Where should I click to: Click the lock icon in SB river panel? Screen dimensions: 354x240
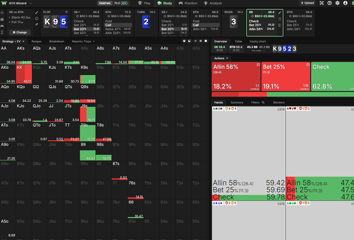click(280, 19)
